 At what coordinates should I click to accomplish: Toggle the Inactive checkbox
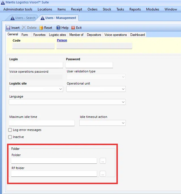(x=10, y=137)
